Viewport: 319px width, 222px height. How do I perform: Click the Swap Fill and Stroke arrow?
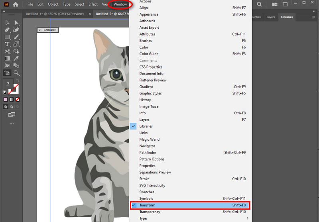[18, 80]
